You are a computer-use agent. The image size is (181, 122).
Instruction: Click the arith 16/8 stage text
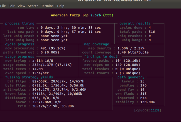[42, 61]
